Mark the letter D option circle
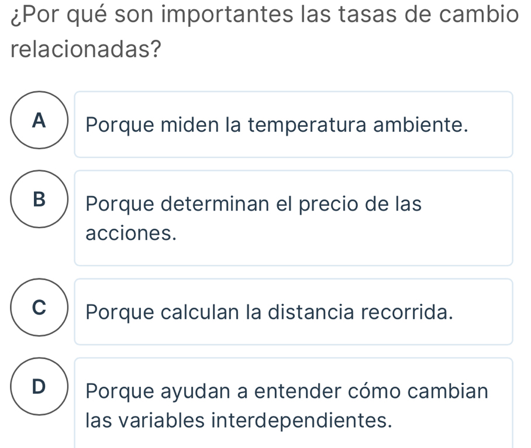Image resolution: width=531 pixels, height=448 pixels. click(x=39, y=386)
